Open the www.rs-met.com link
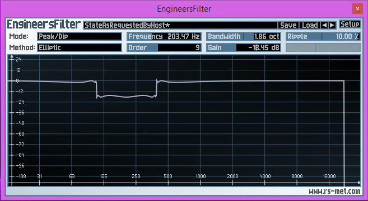368x201 pixels. click(x=334, y=191)
